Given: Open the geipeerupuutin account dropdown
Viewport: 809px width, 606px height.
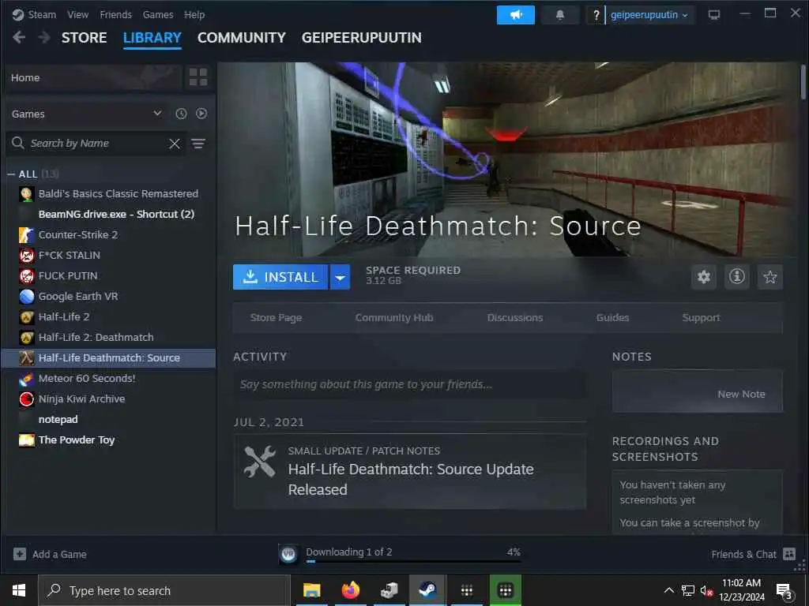Looking at the screenshot, I should (x=649, y=15).
